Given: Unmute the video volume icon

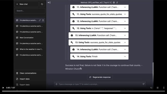Looking at the screenshot, I should click(x=151, y=88).
